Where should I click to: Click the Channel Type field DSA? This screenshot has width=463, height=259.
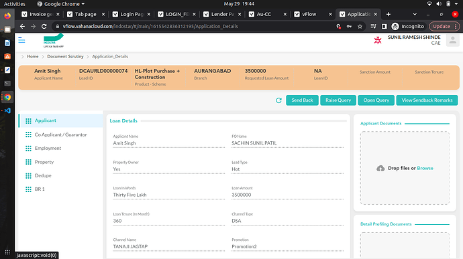tap(287, 221)
